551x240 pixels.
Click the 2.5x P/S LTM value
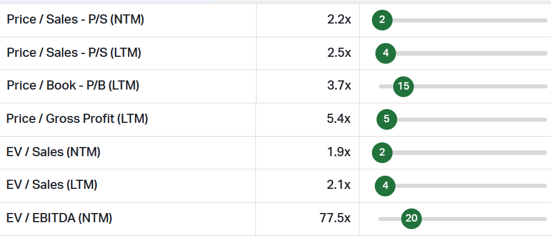(339, 53)
